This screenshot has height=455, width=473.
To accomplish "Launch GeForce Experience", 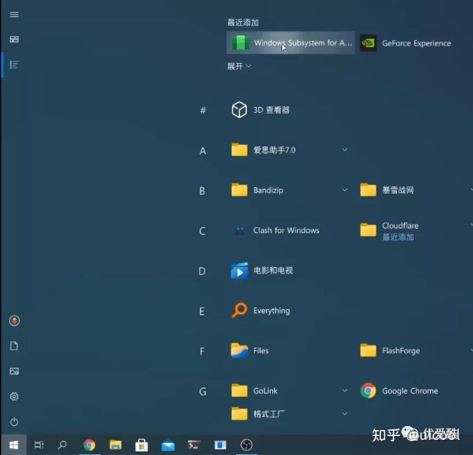I will tap(406, 43).
